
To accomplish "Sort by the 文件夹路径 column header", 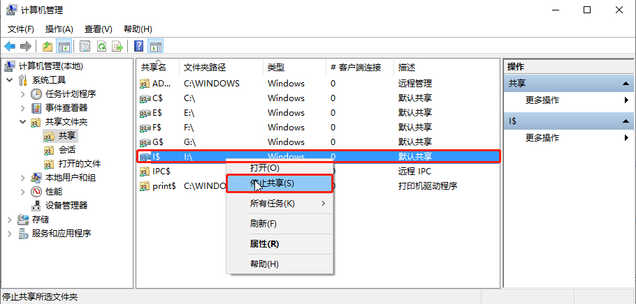I will pos(221,67).
